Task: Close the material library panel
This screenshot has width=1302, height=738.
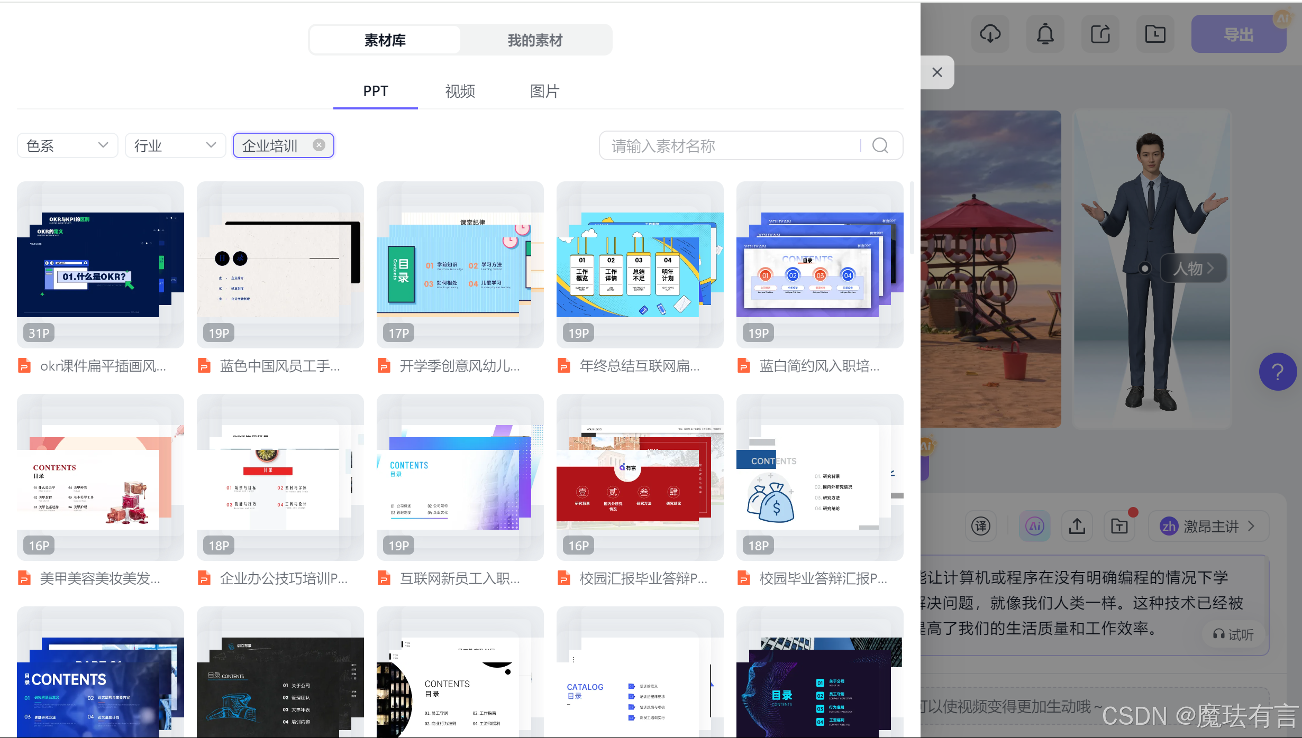Action: (x=937, y=72)
